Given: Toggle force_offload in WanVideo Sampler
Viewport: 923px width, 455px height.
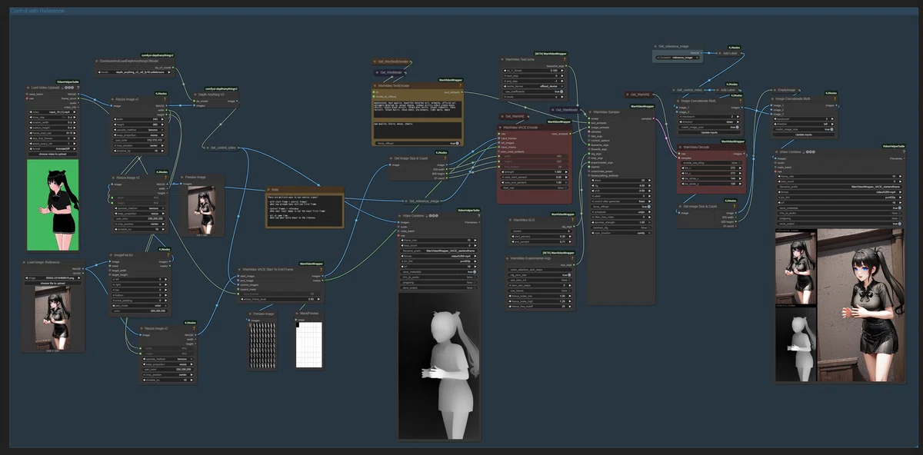Looking at the screenshot, I should coord(621,207).
